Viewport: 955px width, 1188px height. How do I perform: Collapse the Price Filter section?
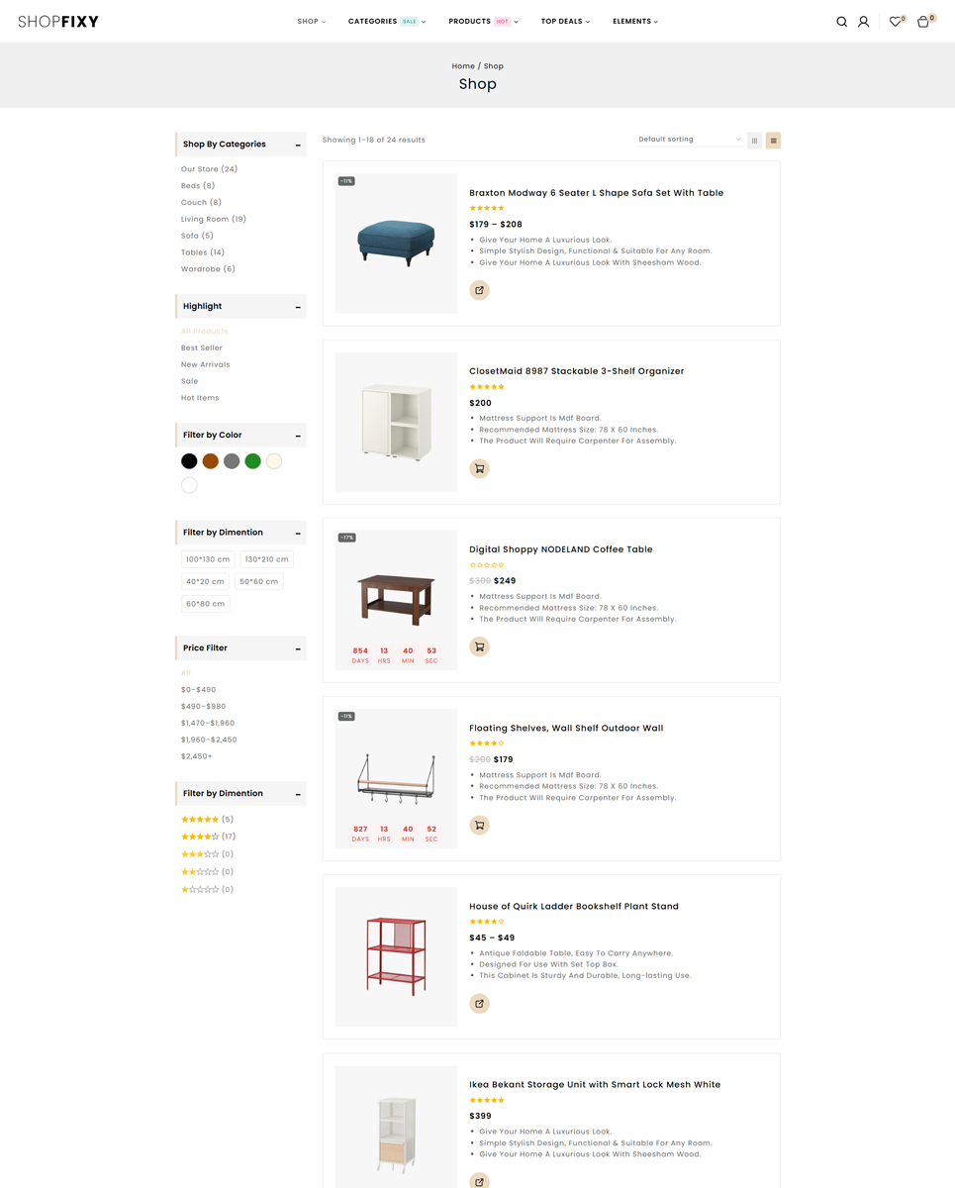point(298,648)
